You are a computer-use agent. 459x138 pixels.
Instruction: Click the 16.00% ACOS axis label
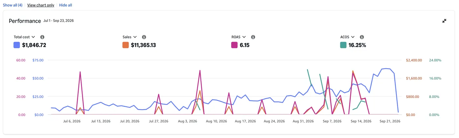pyautogui.click(x=435, y=78)
